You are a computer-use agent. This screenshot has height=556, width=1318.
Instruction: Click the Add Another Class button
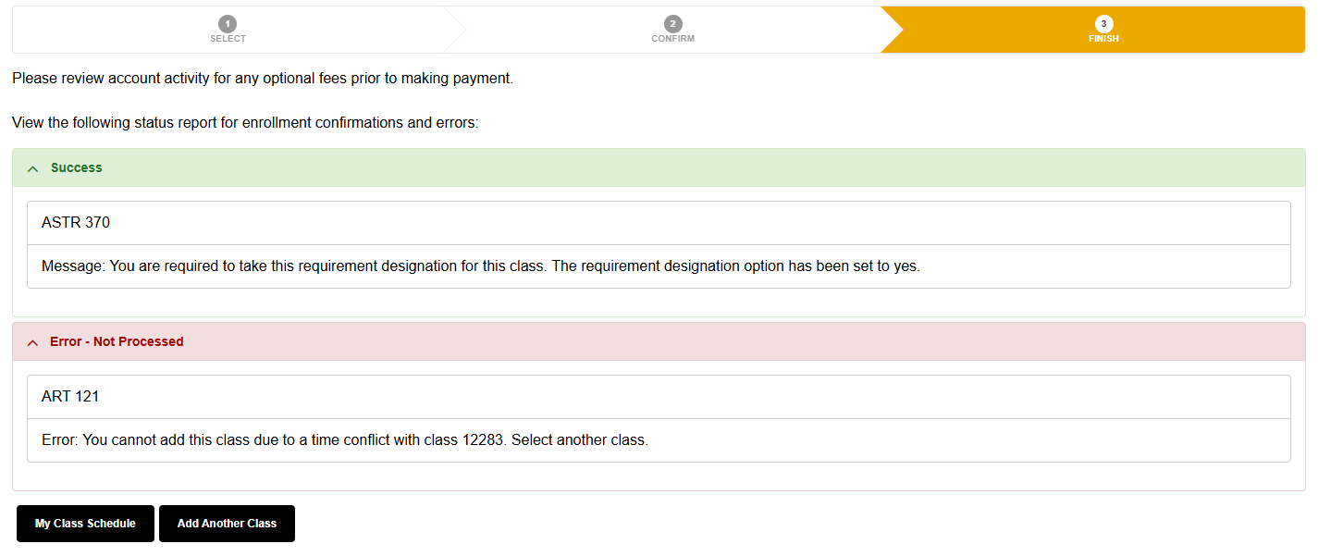click(x=227, y=524)
